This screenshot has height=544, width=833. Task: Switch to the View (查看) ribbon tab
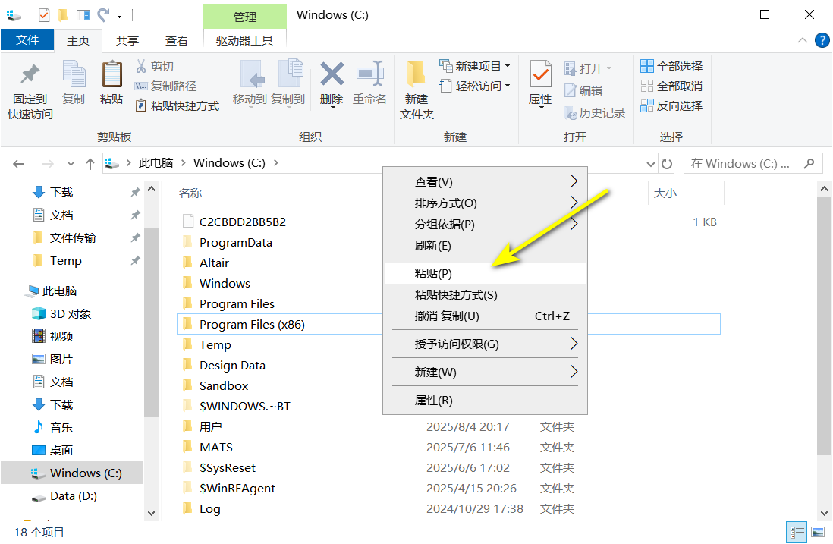pyautogui.click(x=176, y=40)
